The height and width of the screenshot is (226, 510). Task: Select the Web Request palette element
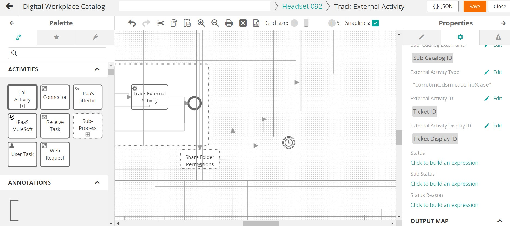(55, 154)
